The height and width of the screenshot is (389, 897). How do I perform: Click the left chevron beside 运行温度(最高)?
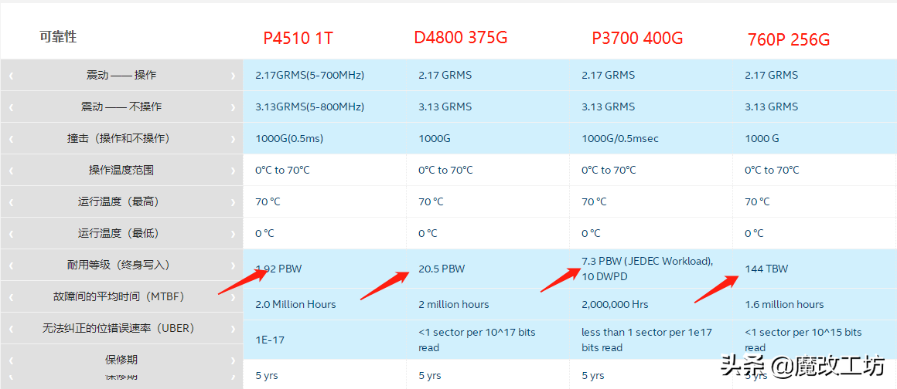coord(11,201)
